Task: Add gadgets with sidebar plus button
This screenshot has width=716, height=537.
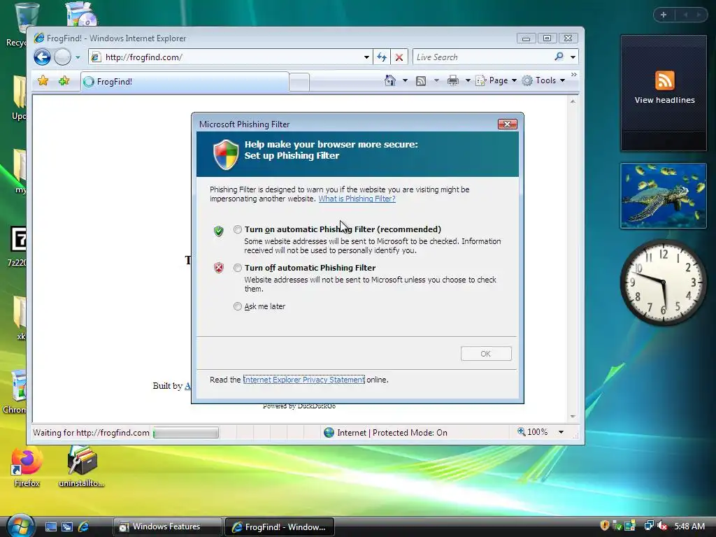Action: pyautogui.click(x=664, y=15)
